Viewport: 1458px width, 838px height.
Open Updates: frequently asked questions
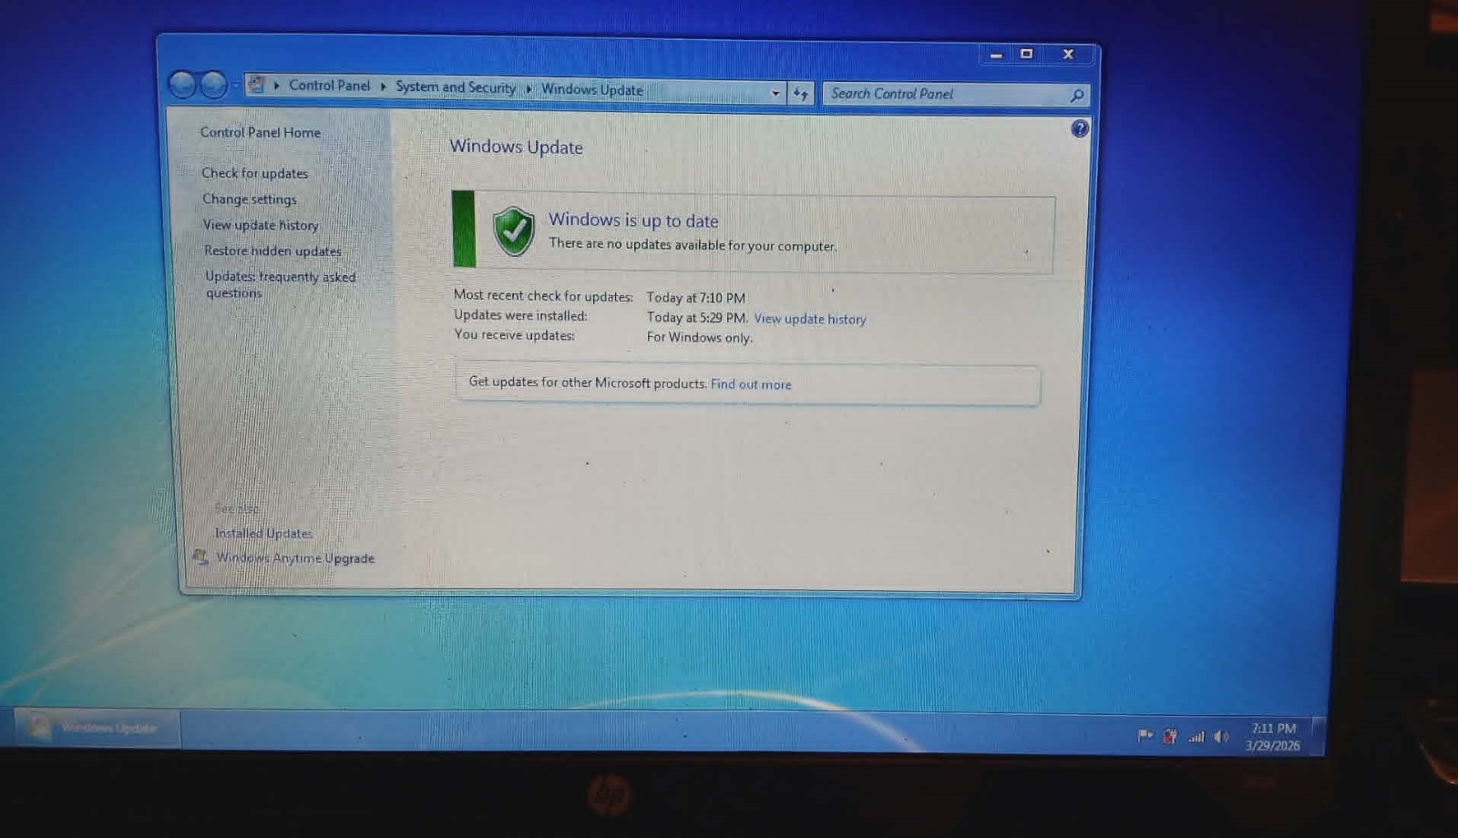click(280, 284)
